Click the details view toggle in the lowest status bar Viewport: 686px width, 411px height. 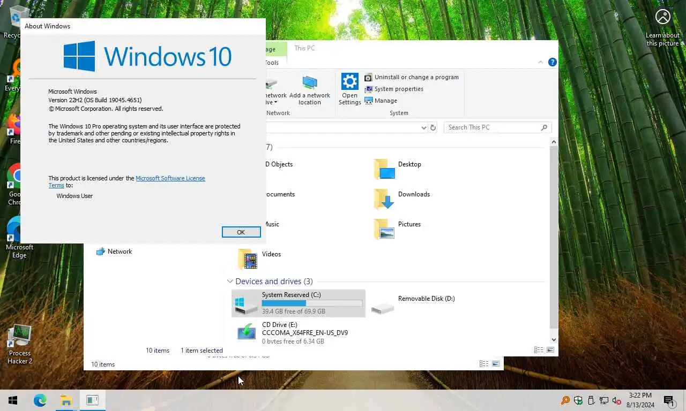484,364
